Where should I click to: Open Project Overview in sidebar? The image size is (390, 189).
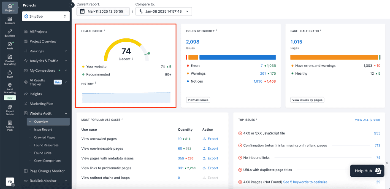click(x=43, y=41)
